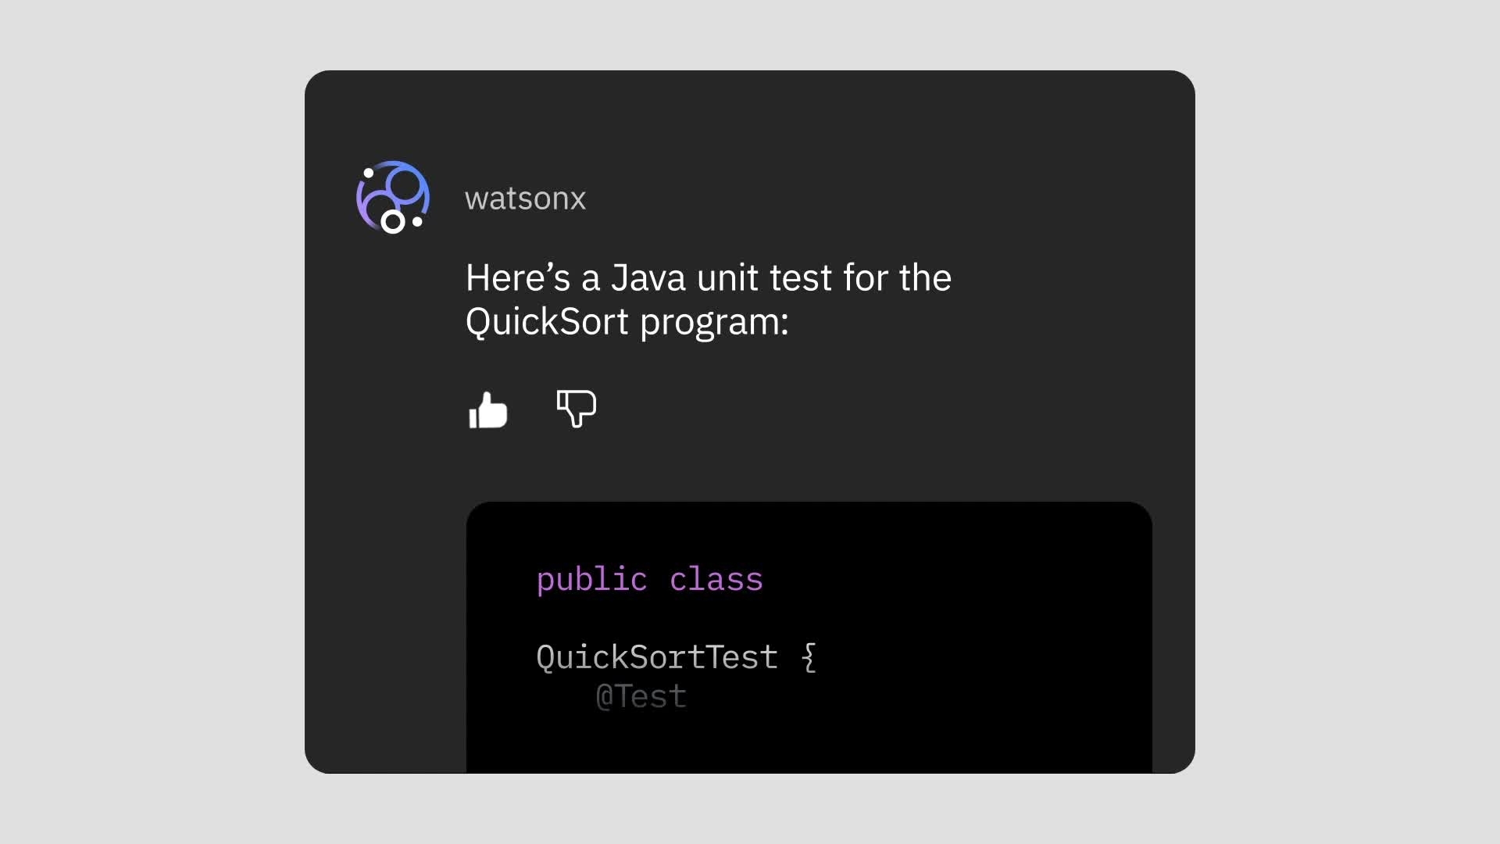Click the faded @Test annotation

(641, 696)
